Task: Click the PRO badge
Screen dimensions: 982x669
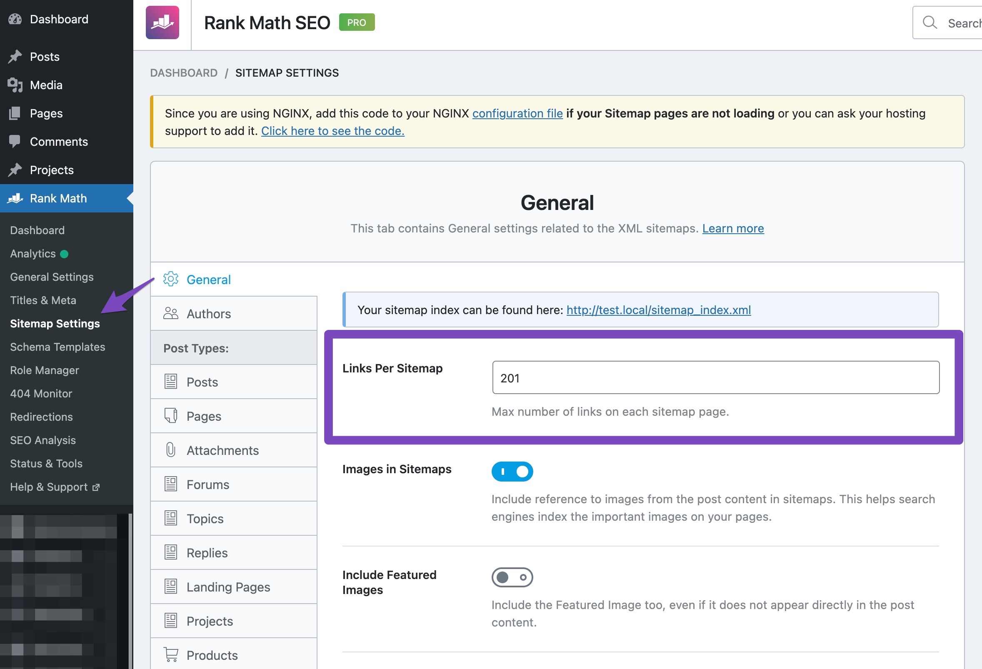Action: (357, 22)
